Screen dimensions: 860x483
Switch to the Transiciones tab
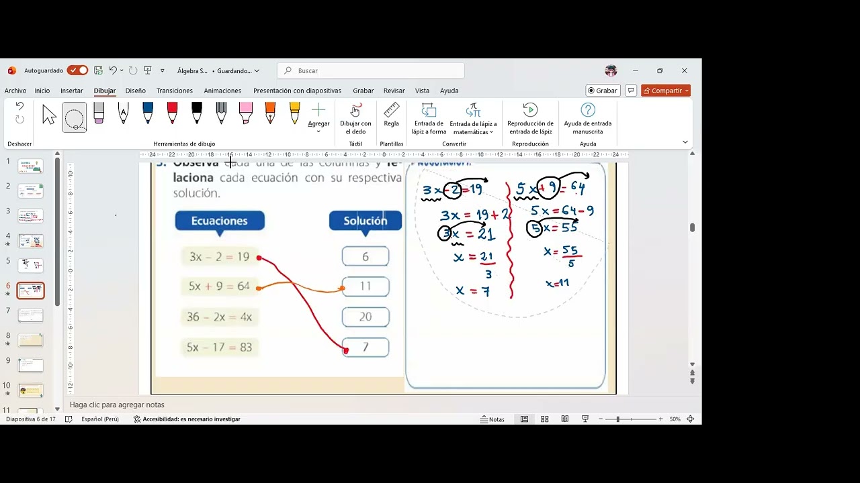tap(175, 91)
